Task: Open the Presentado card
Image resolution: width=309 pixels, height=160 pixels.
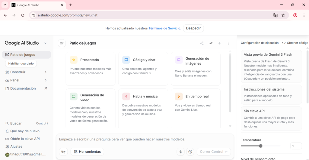Action: click(x=91, y=69)
